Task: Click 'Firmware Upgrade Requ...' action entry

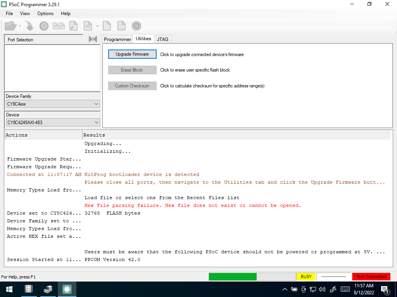Action: [44, 167]
